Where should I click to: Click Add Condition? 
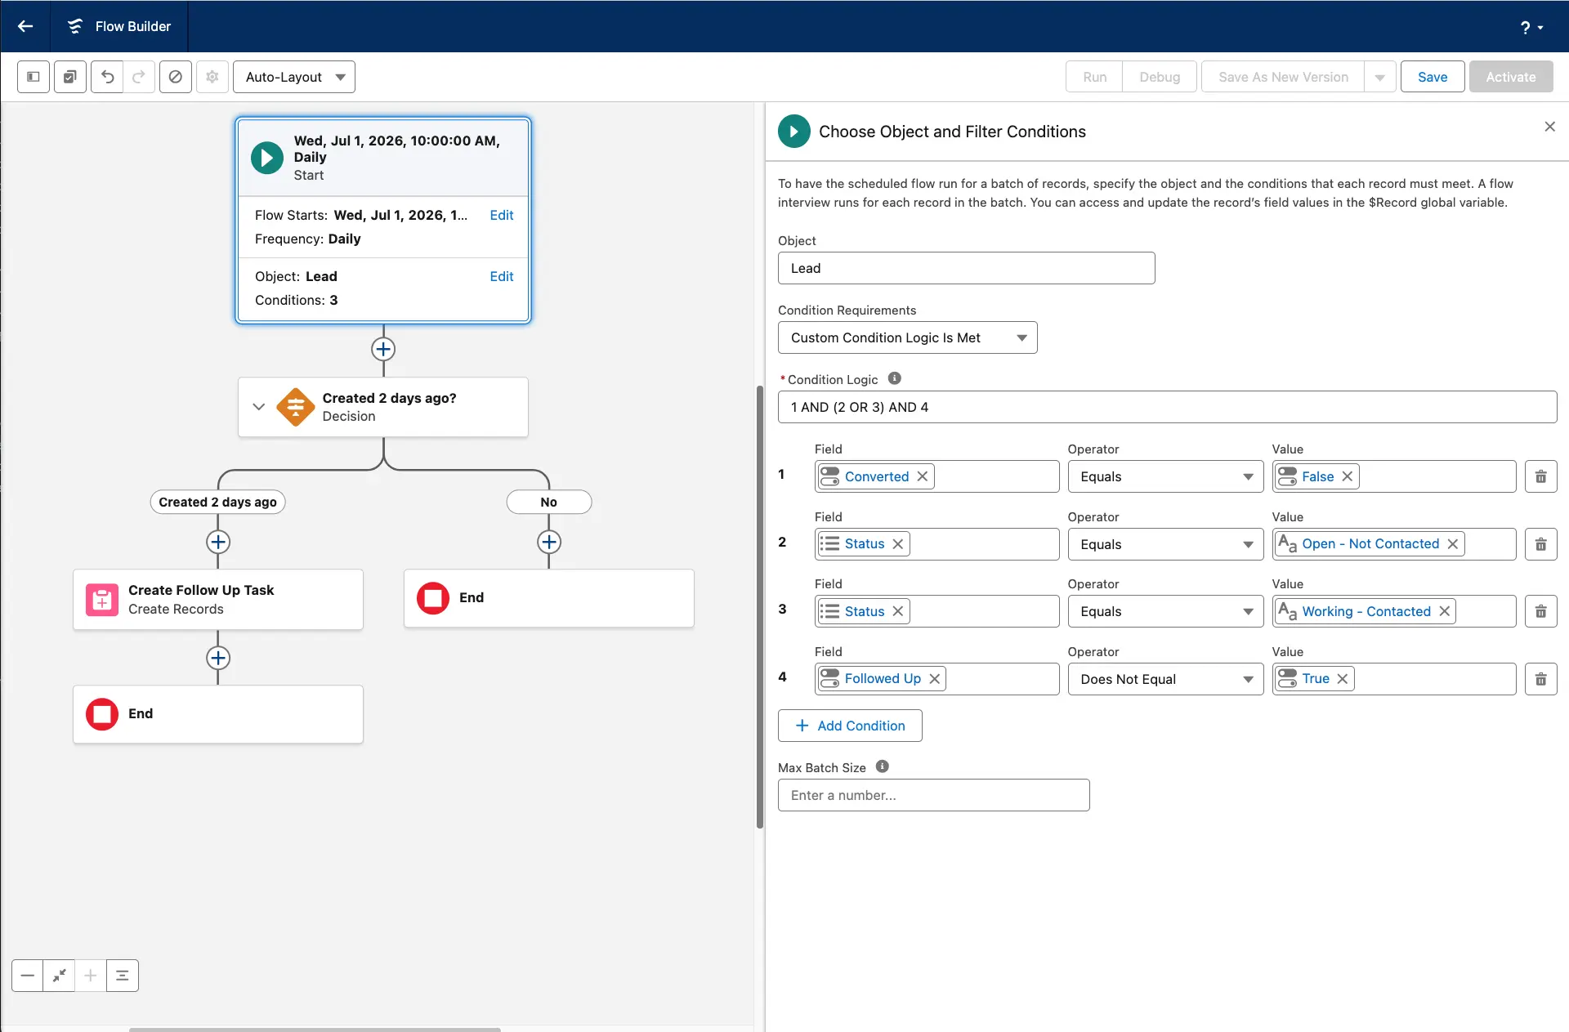tap(850, 726)
